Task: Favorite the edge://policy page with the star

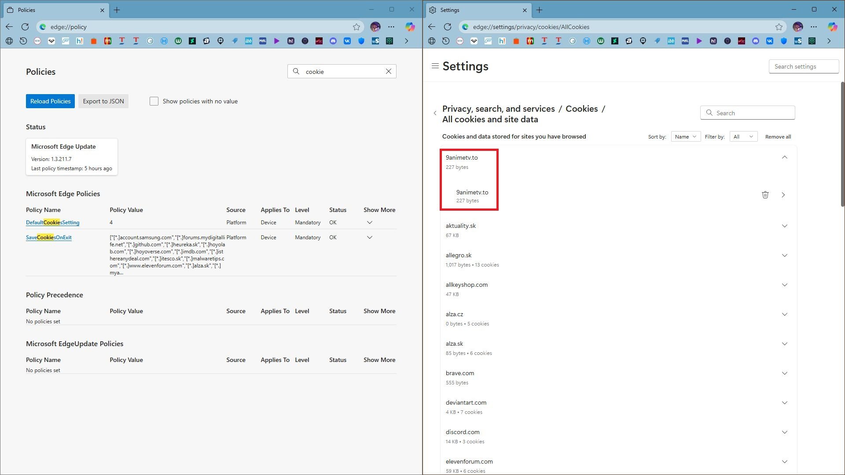Action: pyautogui.click(x=356, y=27)
